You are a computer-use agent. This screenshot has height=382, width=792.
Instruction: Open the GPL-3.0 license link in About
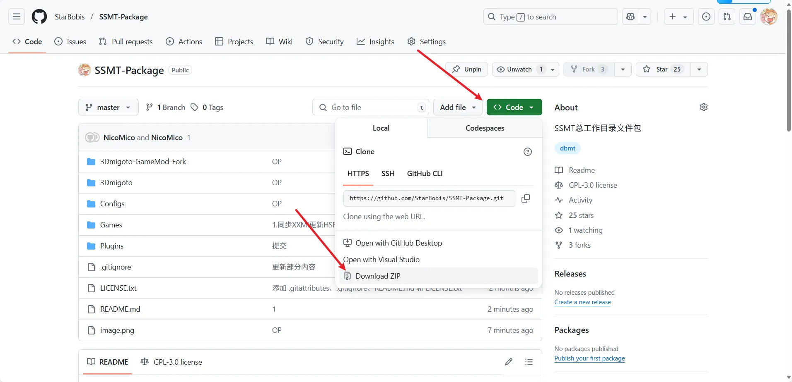(x=586, y=185)
